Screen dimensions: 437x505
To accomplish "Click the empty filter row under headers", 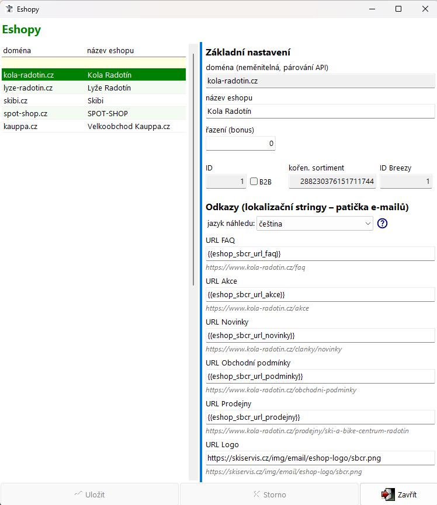I will [x=94, y=62].
